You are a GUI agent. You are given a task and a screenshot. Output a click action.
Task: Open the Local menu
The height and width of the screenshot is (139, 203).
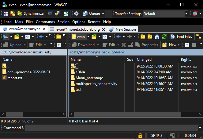click(8, 22)
